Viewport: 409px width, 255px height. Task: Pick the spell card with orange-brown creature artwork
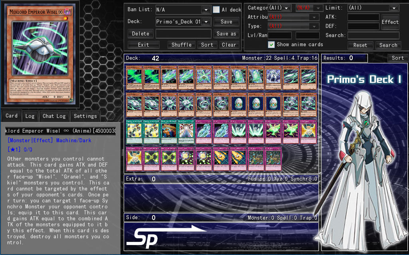tap(169, 131)
